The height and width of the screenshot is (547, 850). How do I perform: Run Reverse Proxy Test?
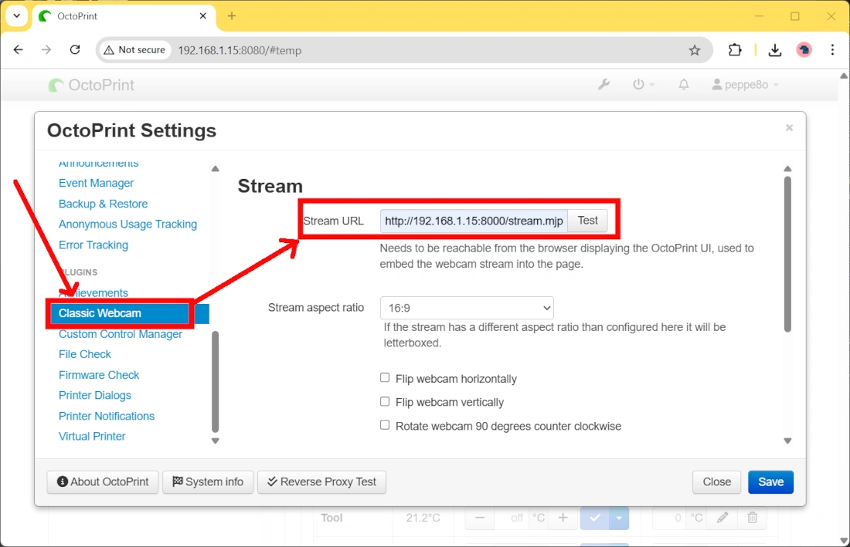click(x=322, y=482)
